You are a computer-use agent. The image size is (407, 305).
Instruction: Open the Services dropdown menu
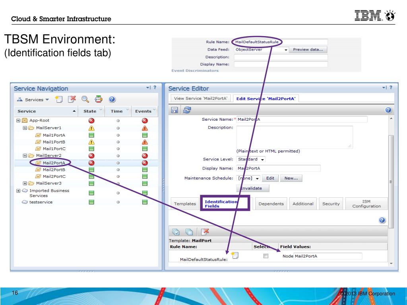33,100
